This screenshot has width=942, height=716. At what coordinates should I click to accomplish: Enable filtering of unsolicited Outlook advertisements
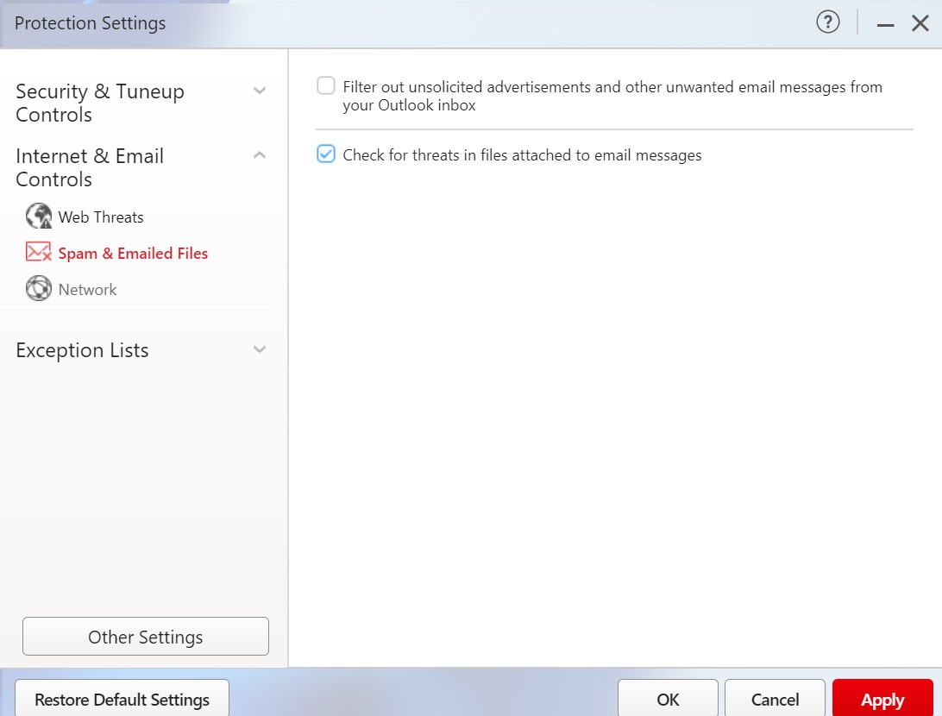point(326,86)
